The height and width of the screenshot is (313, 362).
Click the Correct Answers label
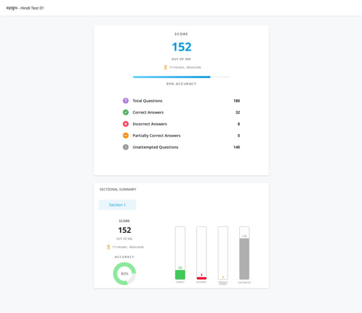[148, 112]
